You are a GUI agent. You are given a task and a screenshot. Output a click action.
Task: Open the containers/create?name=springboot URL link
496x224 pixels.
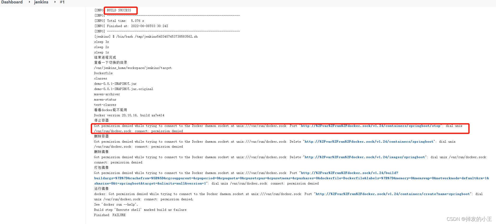[393, 194]
